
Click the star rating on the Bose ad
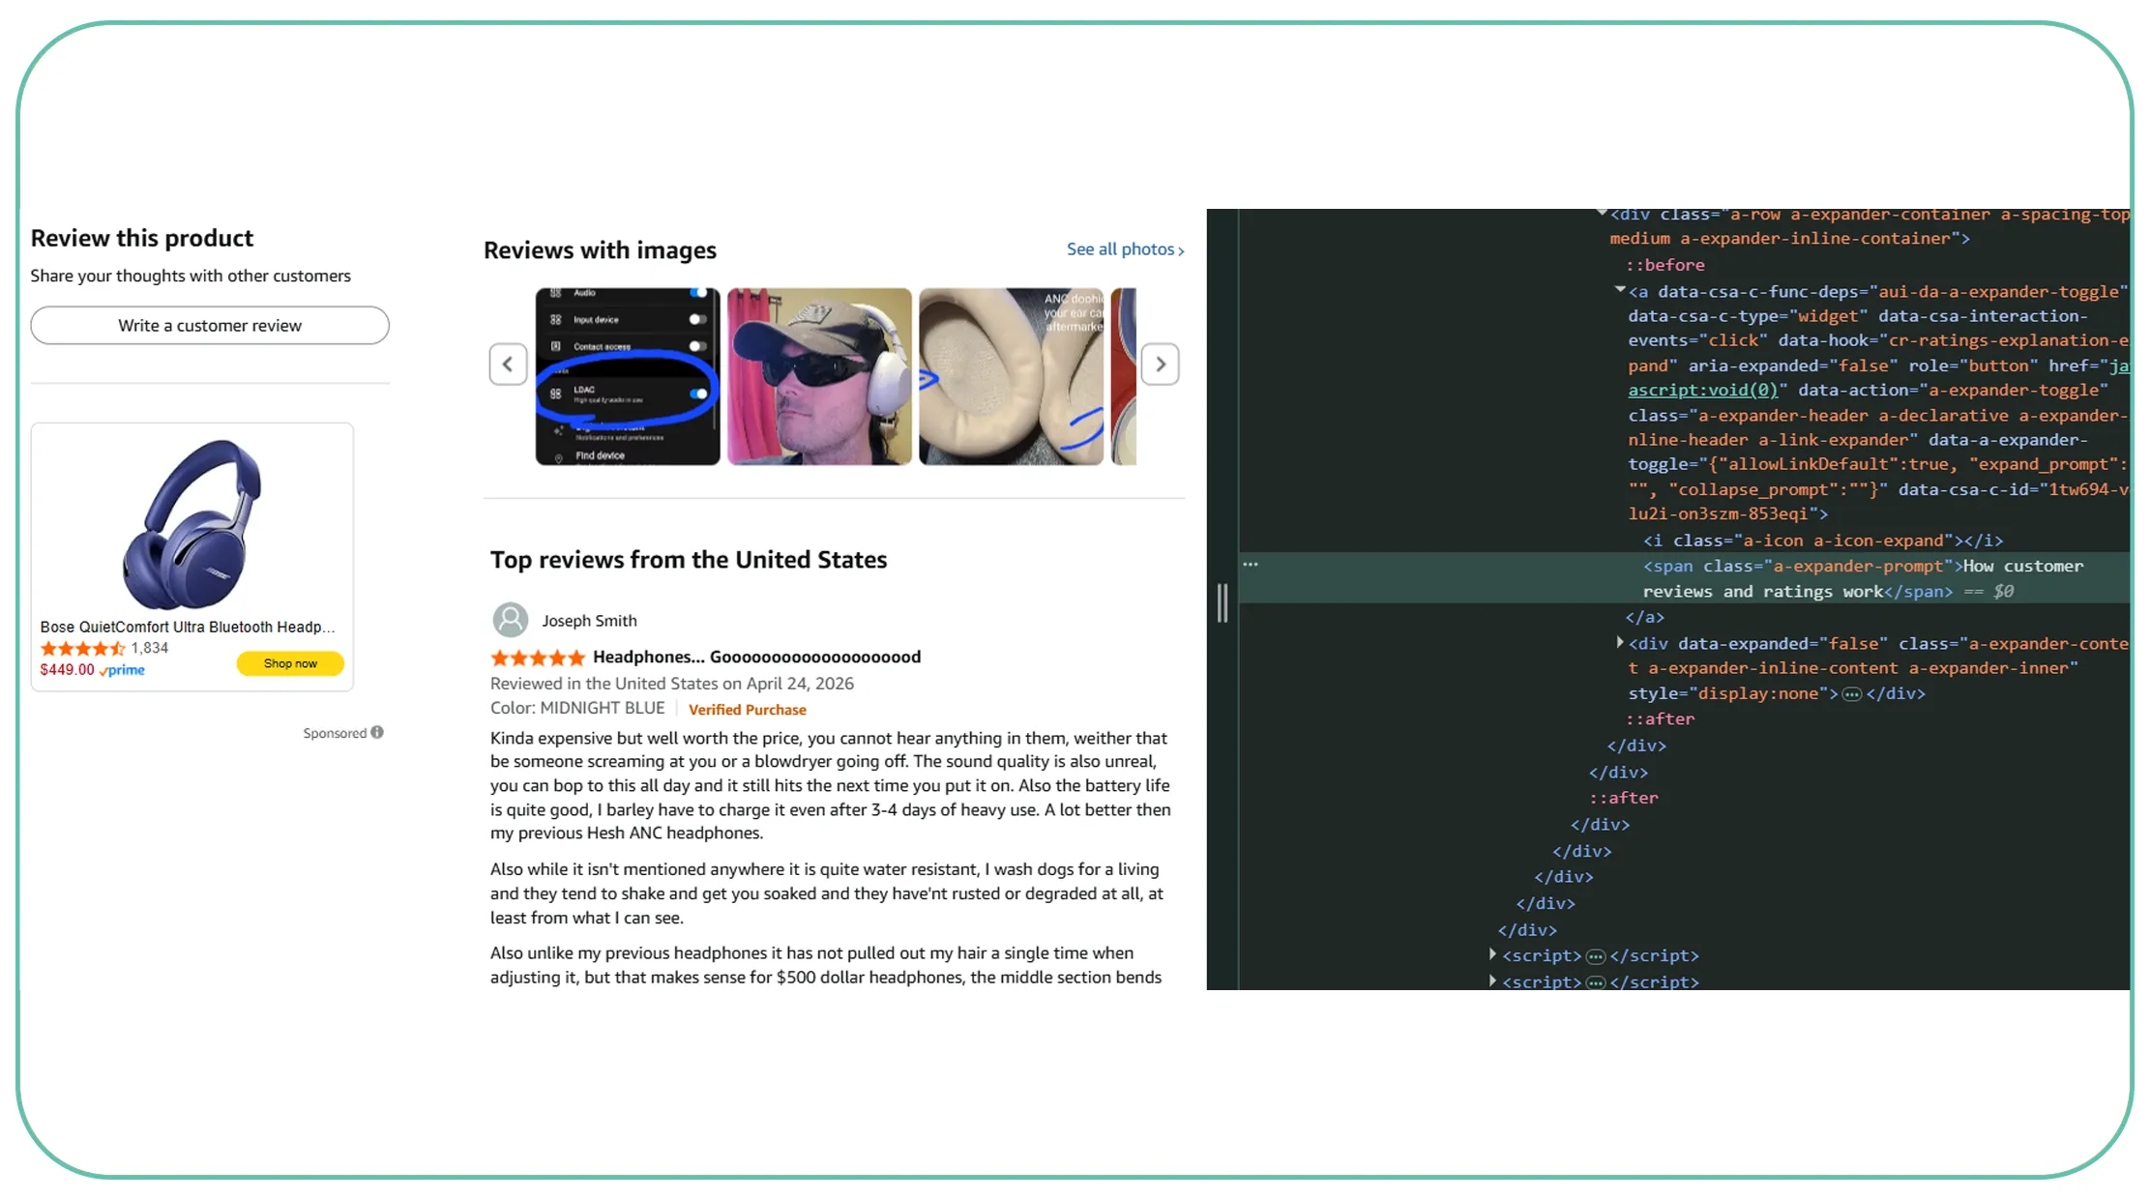pos(82,649)
